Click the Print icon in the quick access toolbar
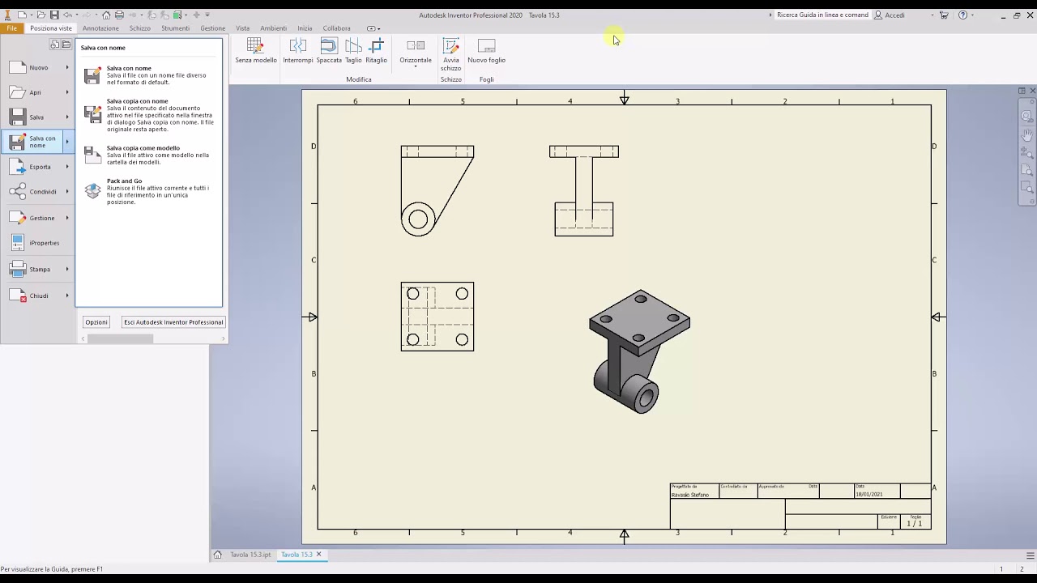 [x=119, y=15]
